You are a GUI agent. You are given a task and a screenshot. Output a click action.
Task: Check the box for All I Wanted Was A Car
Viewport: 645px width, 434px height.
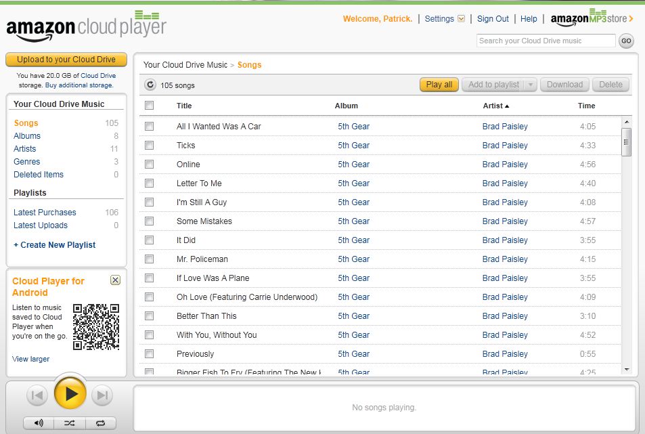[150, 127]
